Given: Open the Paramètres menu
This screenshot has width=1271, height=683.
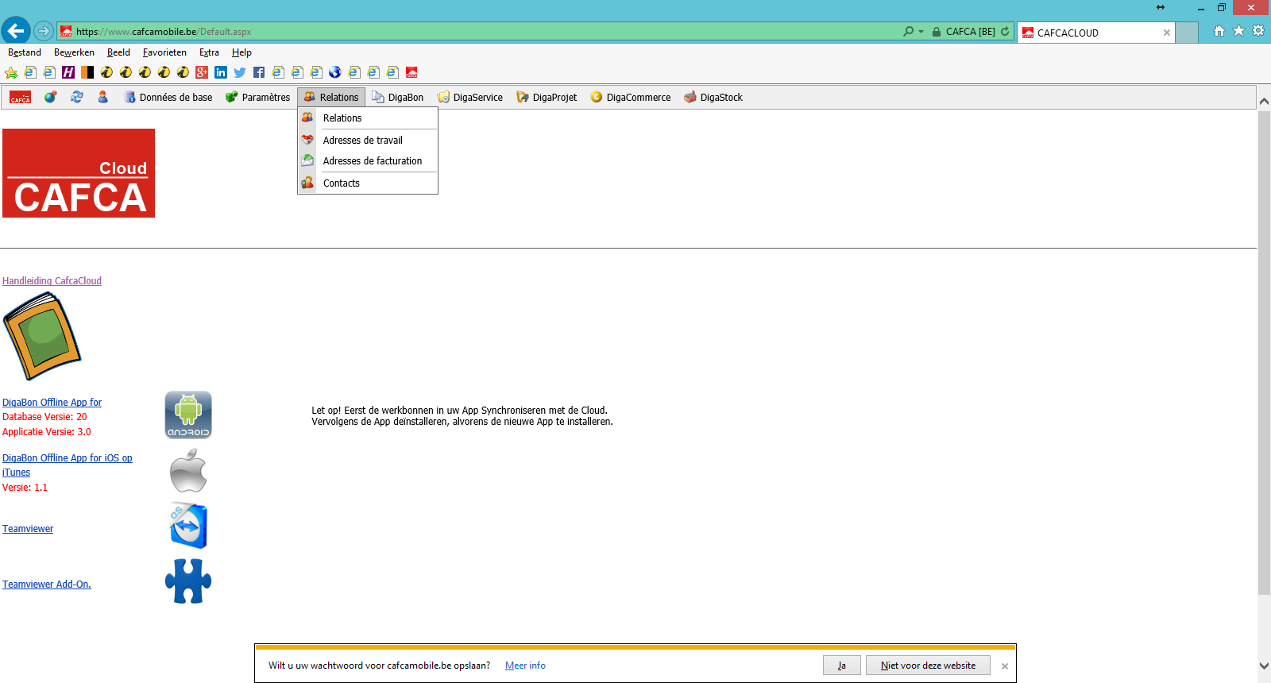Looking at the screenshot, I should (257, 97).
